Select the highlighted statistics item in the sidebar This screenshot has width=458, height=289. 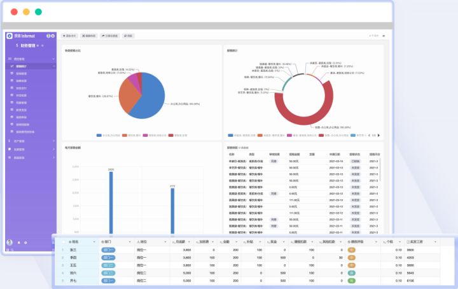pos(31,66)
